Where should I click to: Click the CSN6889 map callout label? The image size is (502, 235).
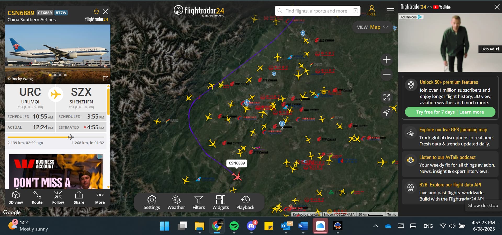237,163
